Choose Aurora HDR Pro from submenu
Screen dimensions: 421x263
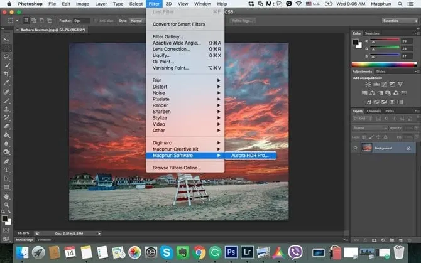pyautogui.click(x=249, y=155)
